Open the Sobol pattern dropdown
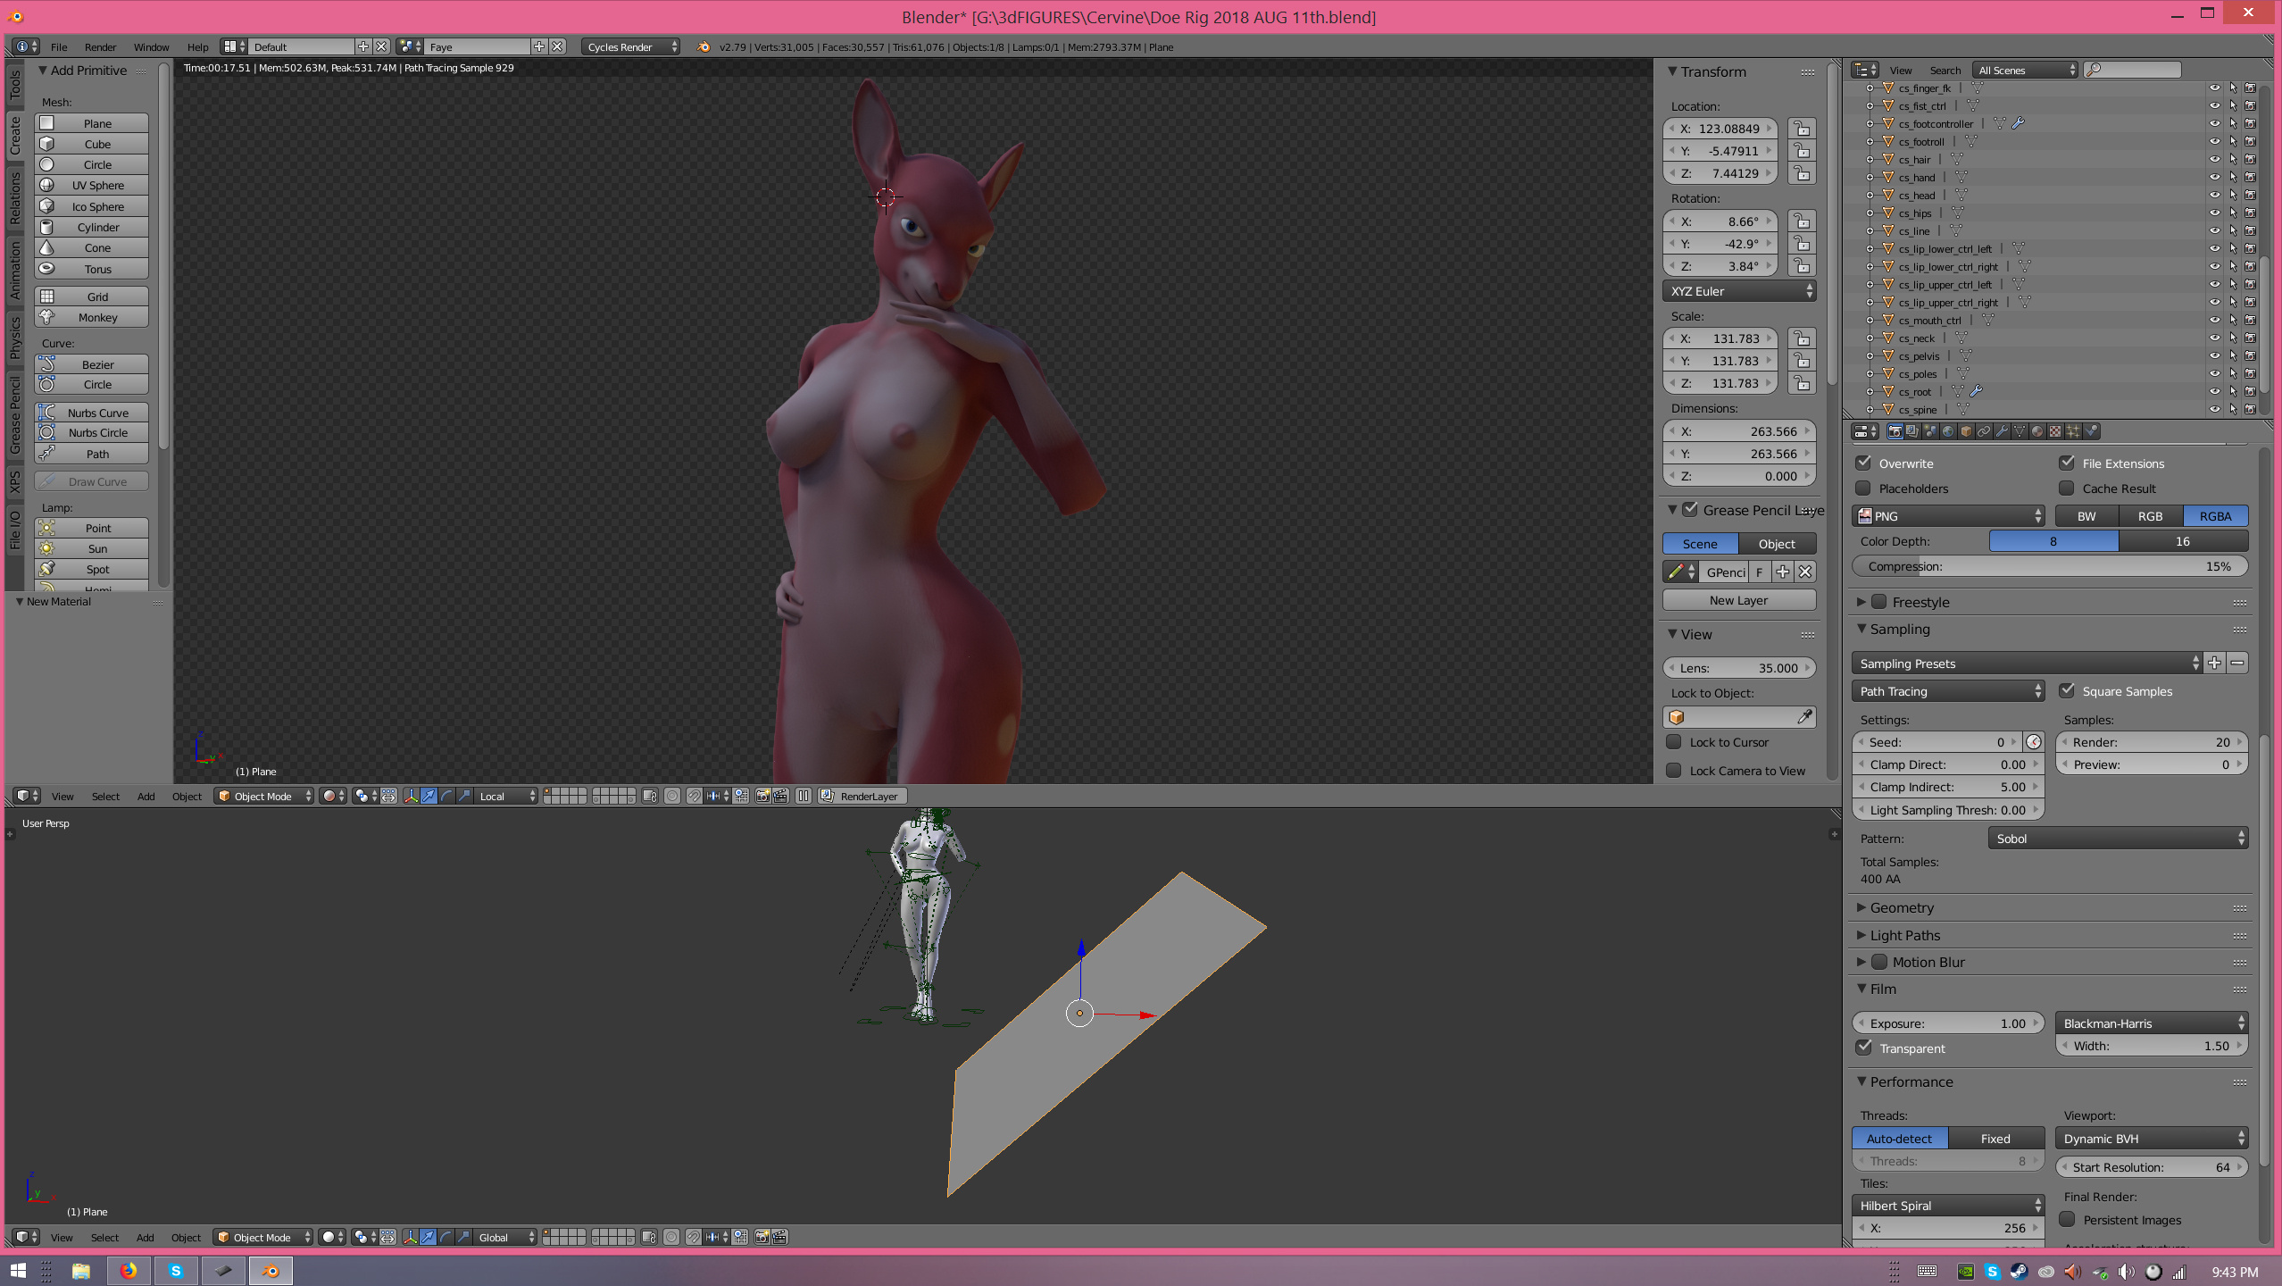The width and height of the screenshot is (2282, 1286). [2117, 839]
